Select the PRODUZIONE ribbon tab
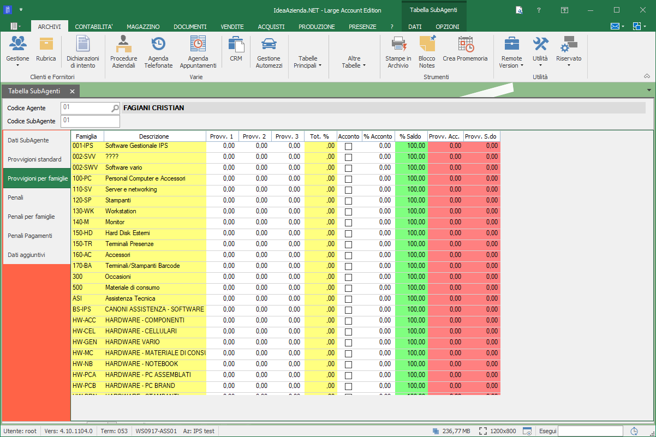The image size is (656, 437). coord(317,27)
